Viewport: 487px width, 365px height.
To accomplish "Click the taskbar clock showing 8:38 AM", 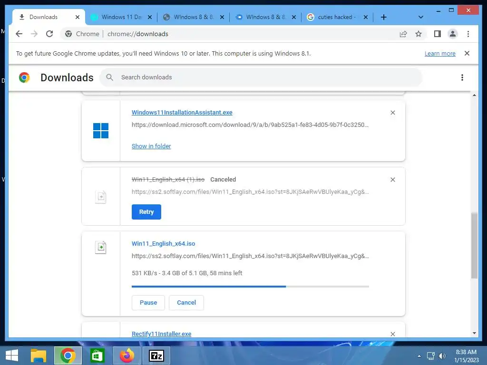I will pos(466,356).
